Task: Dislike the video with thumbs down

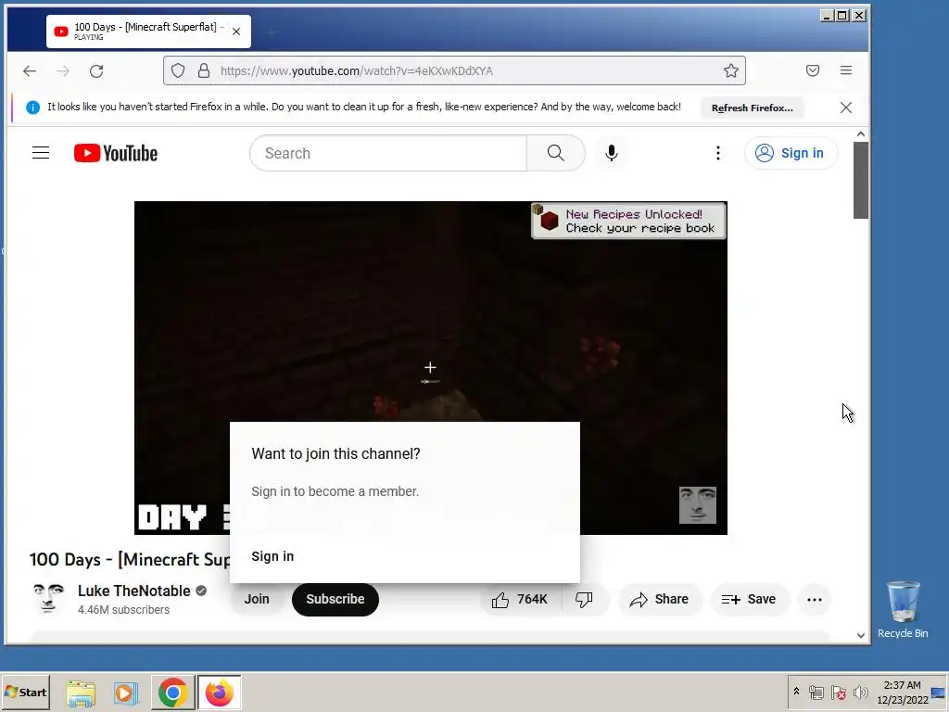Action: tap(584, 600)
